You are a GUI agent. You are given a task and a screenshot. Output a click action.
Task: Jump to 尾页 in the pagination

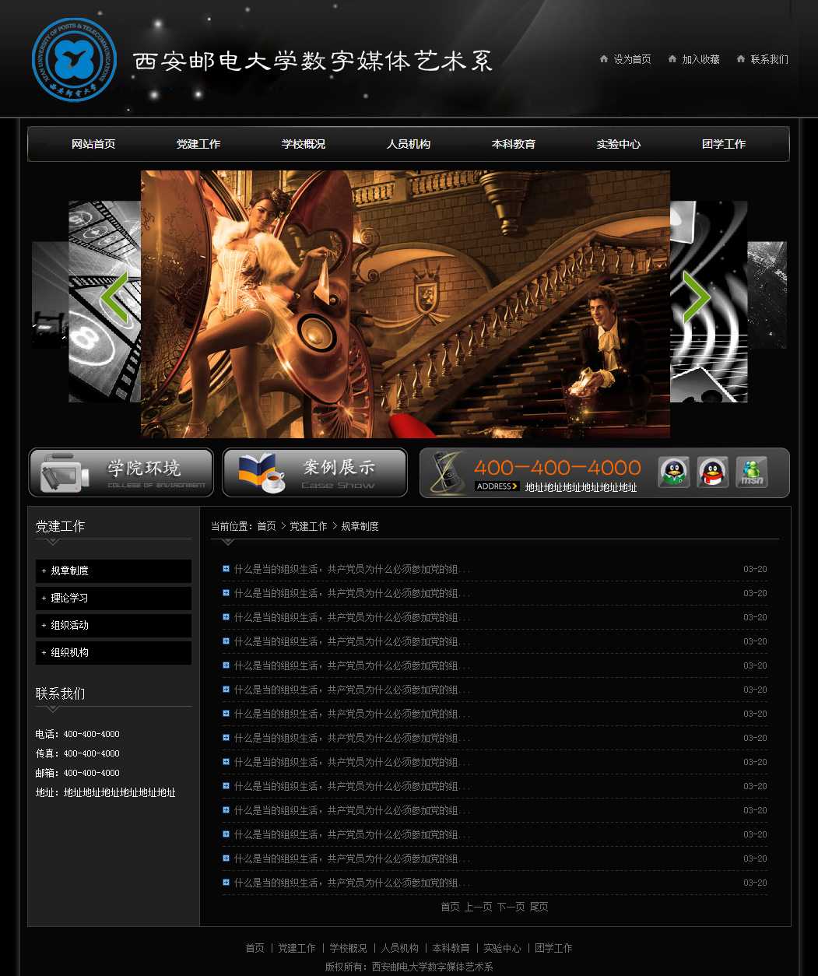click(539, 907)
